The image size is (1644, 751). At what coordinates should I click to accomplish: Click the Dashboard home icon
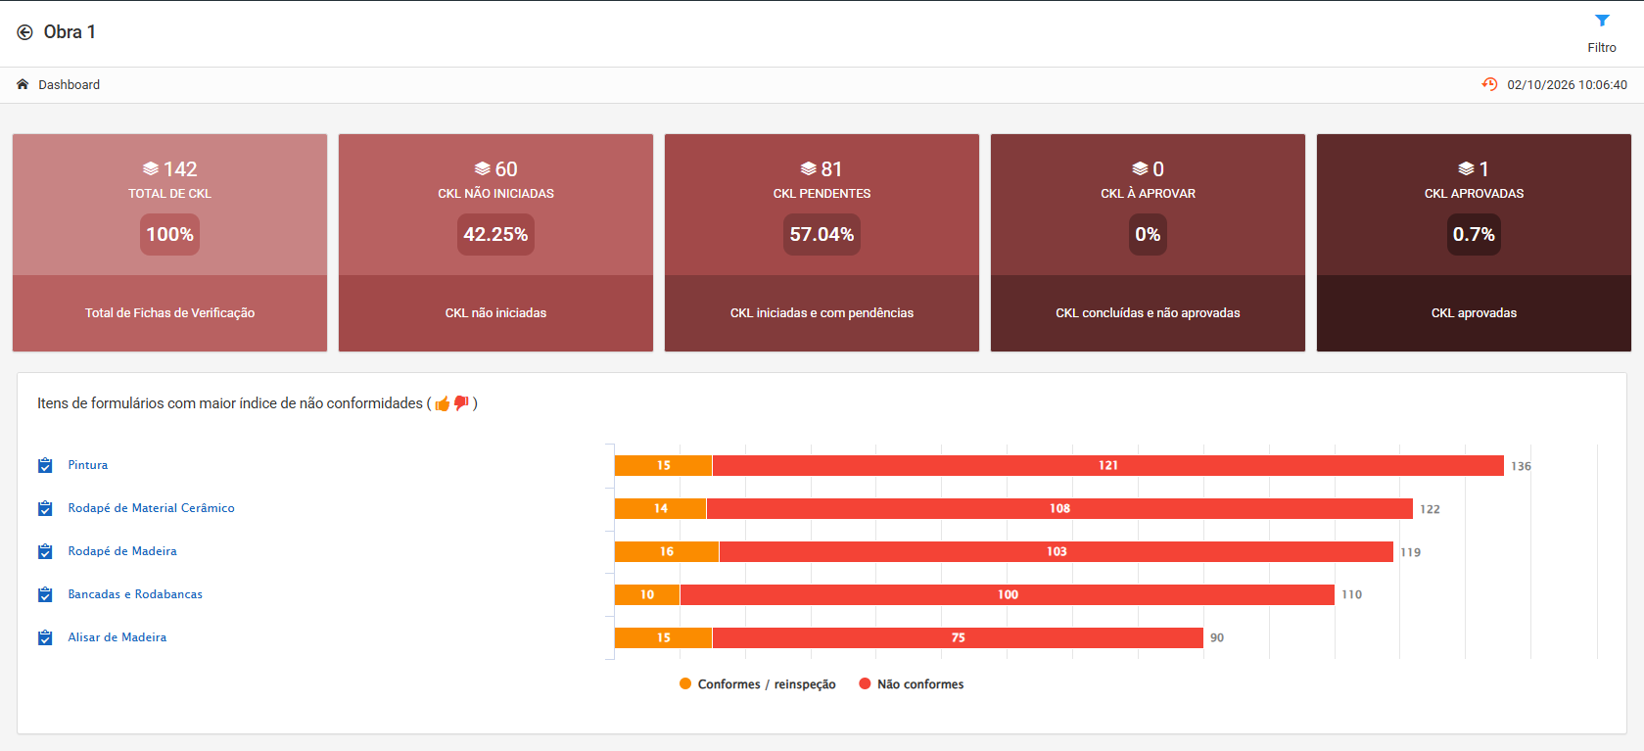point(23,84)
